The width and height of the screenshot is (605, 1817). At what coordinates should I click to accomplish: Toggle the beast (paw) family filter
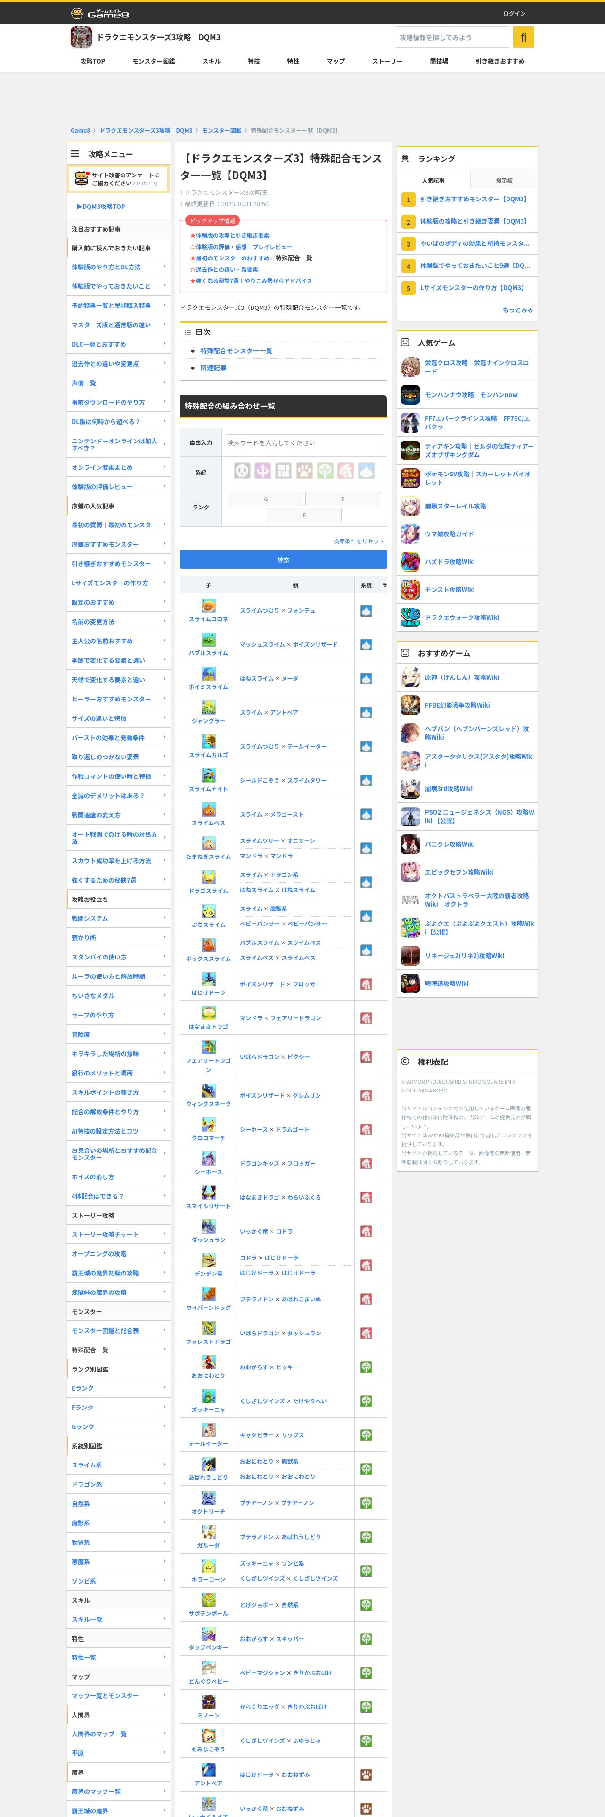304,470
